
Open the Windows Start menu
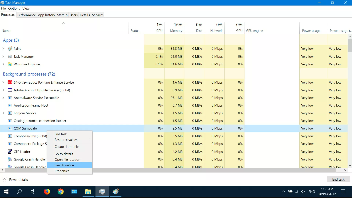click(6, 192)
